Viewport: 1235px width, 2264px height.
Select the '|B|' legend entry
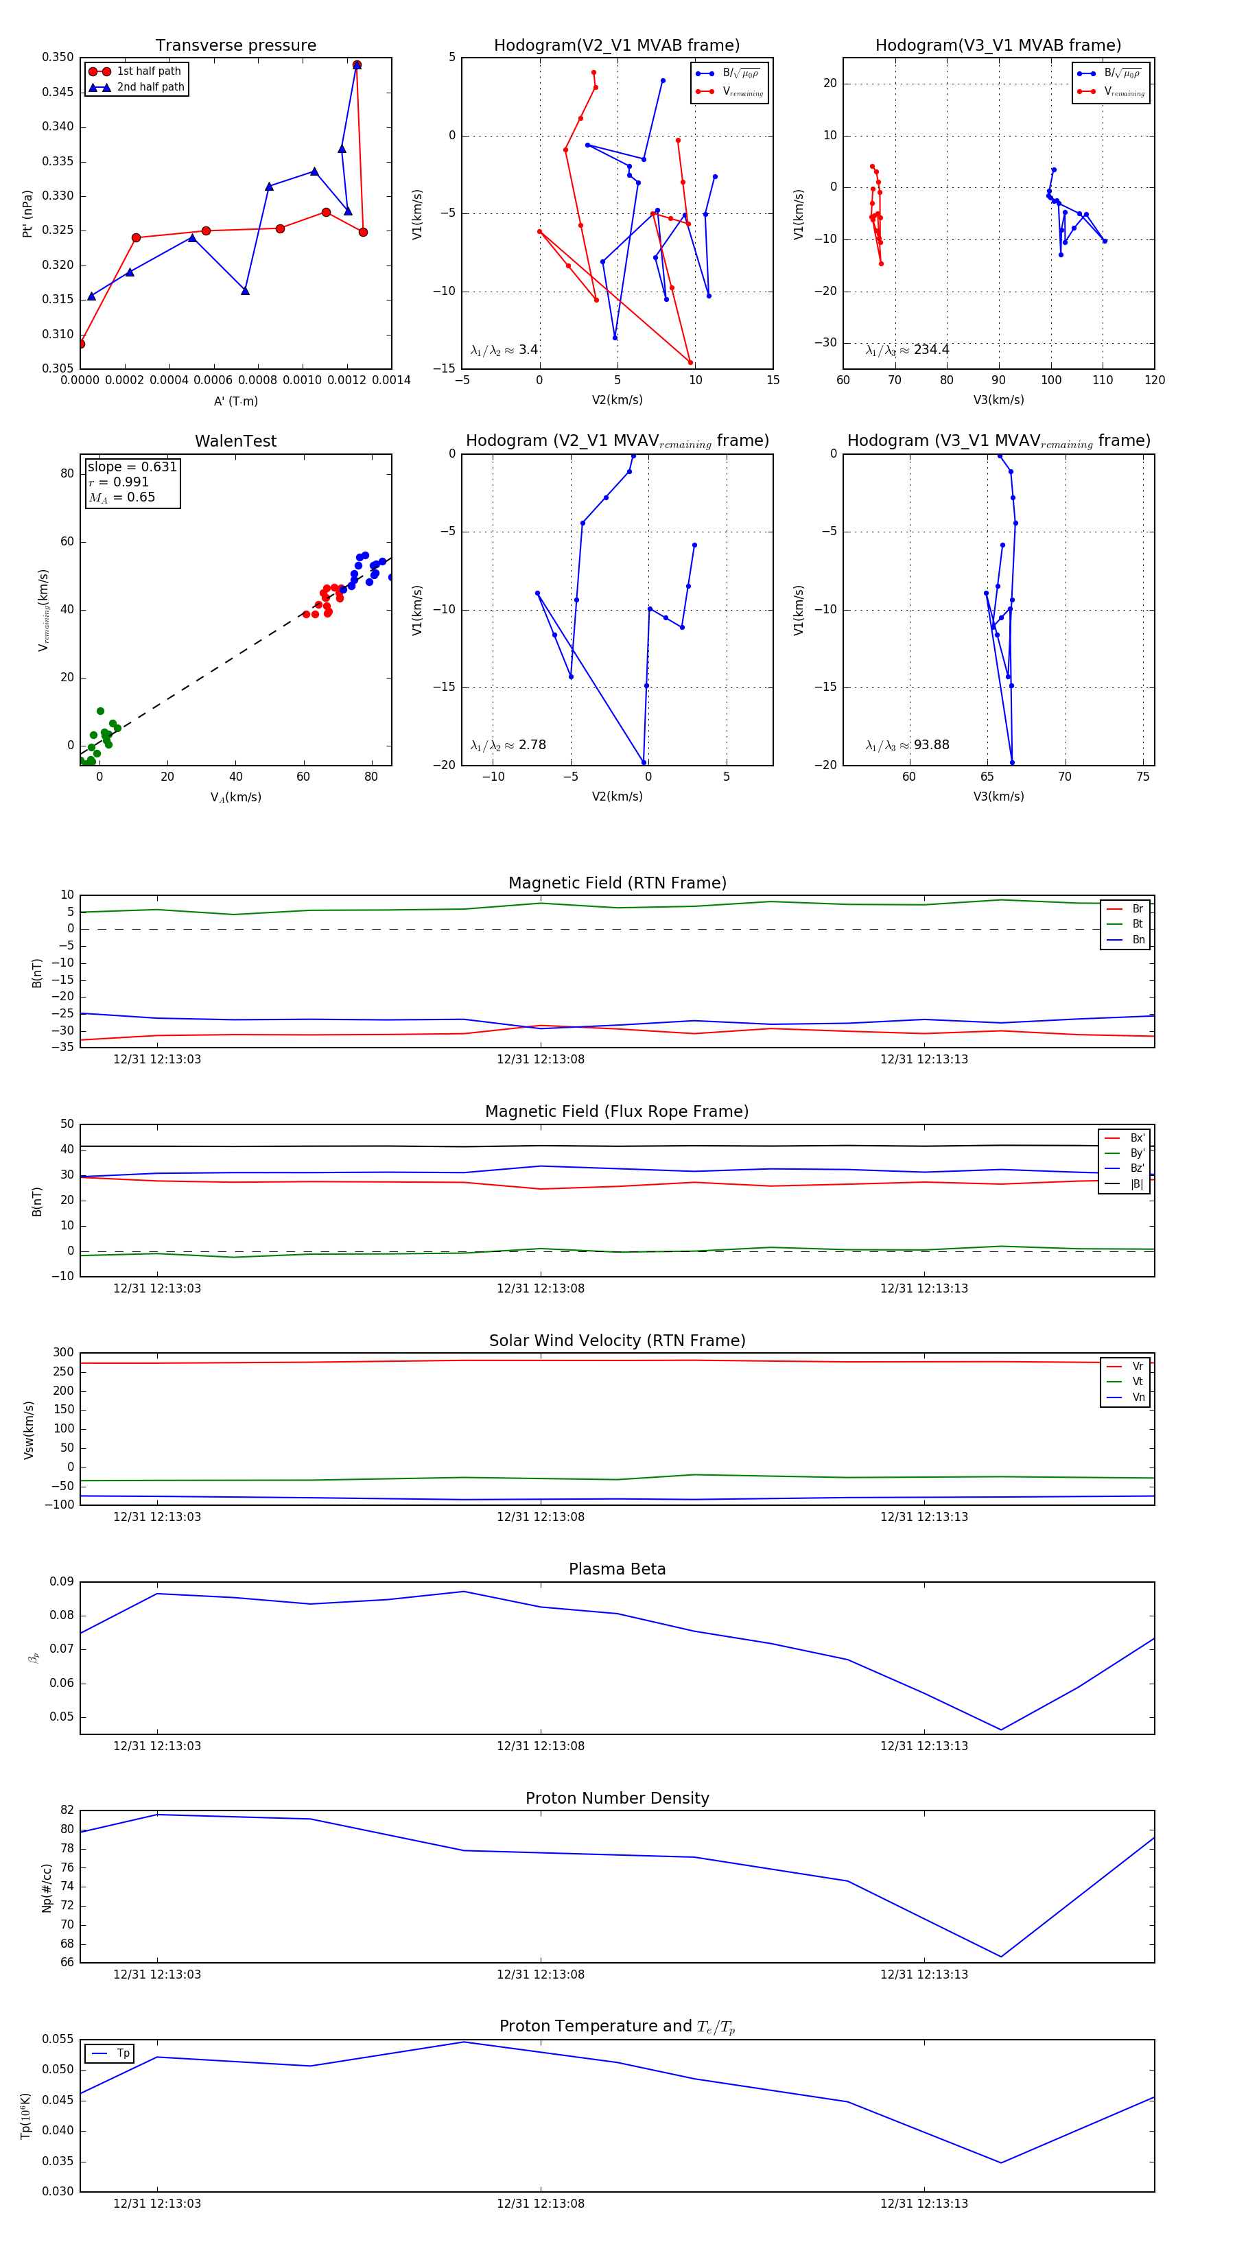click(1125, 1184)
